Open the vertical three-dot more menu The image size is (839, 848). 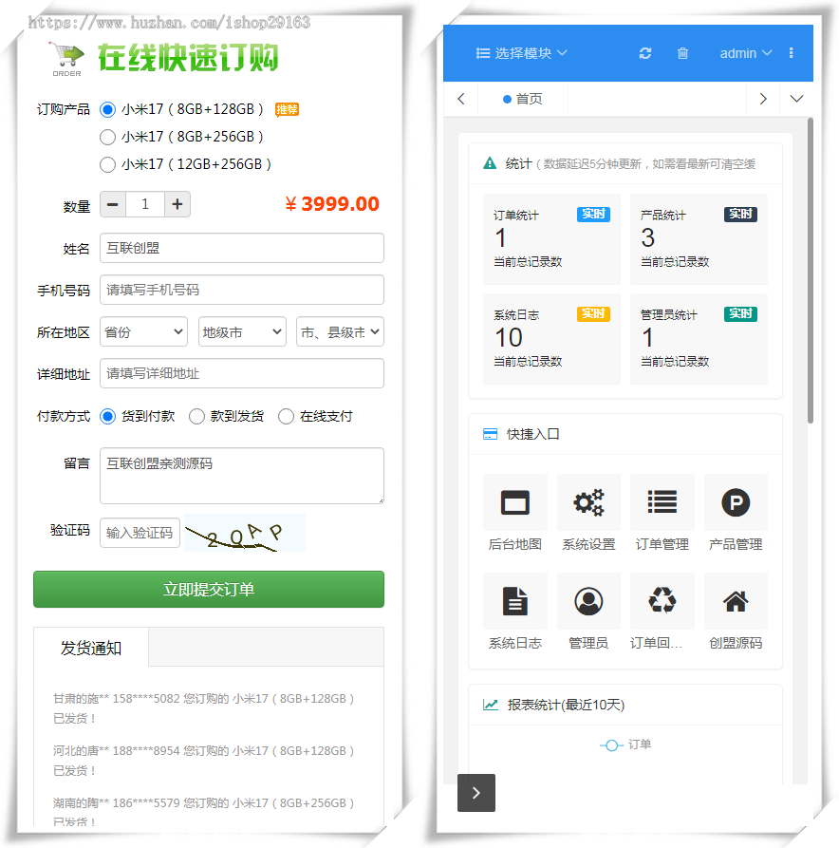(791, 53)
